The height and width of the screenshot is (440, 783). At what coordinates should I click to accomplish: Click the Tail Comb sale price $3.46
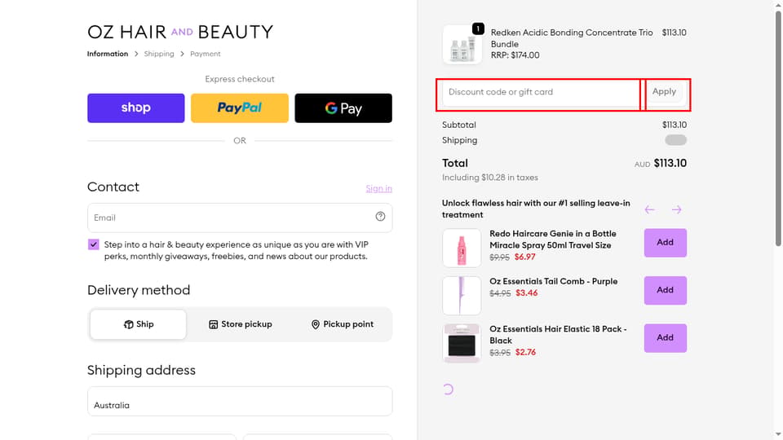(x=526, y=293)
